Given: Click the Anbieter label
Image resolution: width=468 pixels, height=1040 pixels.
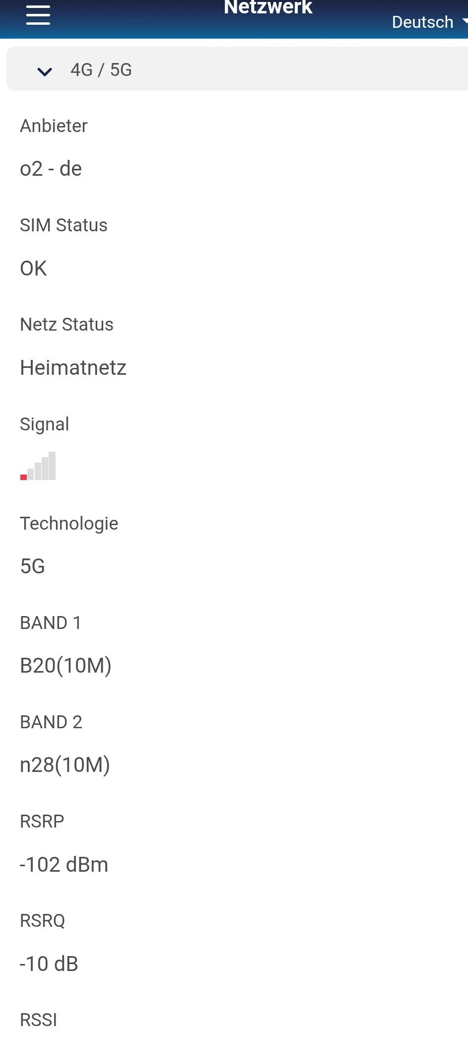Looking at the screenshot, I should tap(54, 126).
